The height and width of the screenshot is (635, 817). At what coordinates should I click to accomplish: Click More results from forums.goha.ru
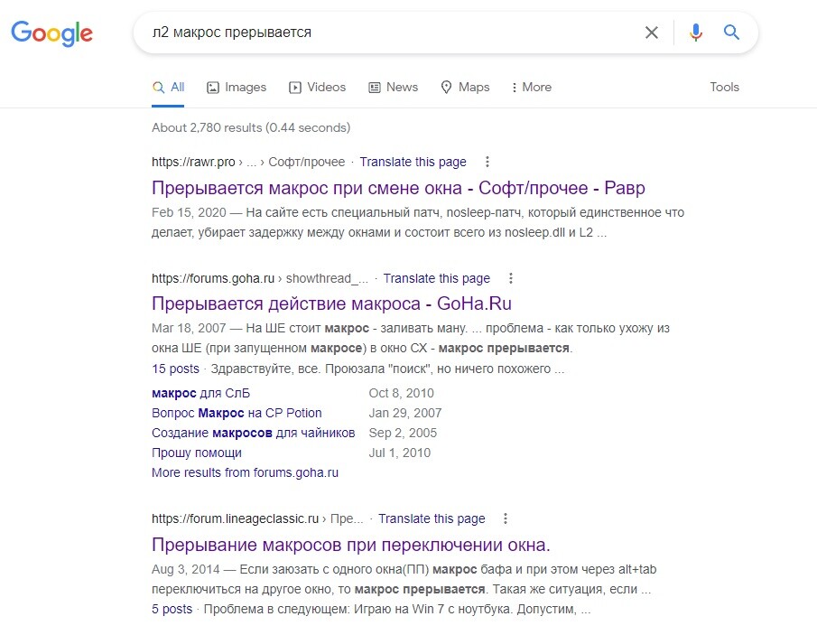coord(245,472)
